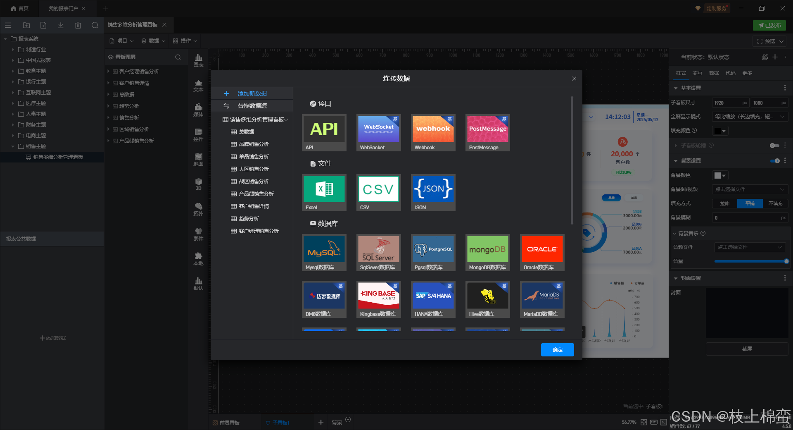Pick the MongoDB数据库 tile
The height and width of the screenshot is (430, 793).
point(488,253)
